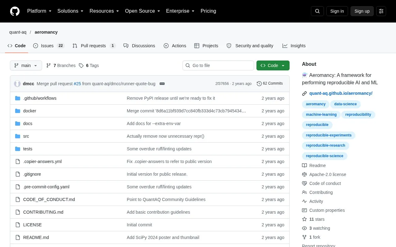Click the Sign up button
396x247 pixels.
pyautogui.click(x=362, y=11)
